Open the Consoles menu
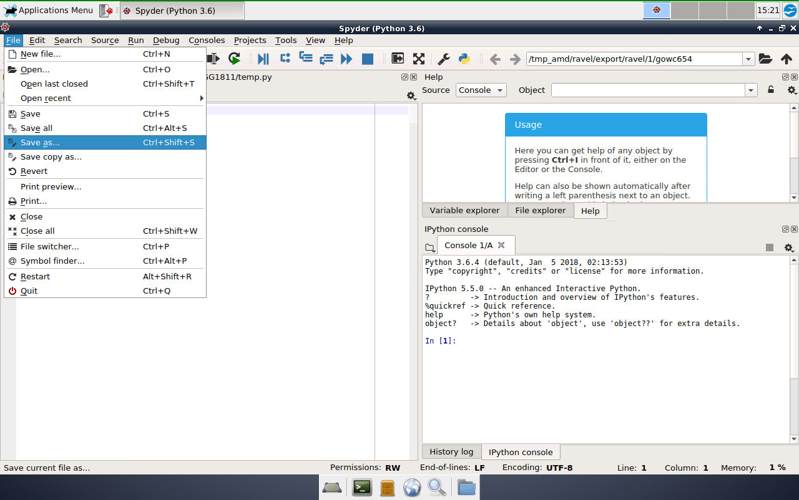 click(207, 40)
